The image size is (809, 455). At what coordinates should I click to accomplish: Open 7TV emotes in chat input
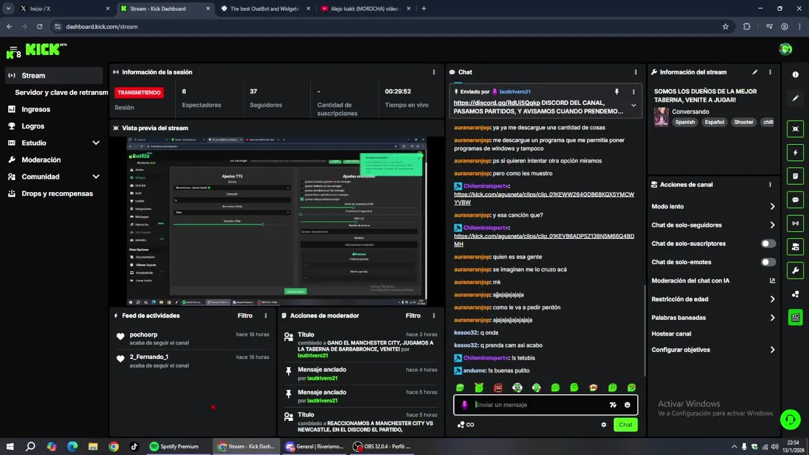coord(612,405)
